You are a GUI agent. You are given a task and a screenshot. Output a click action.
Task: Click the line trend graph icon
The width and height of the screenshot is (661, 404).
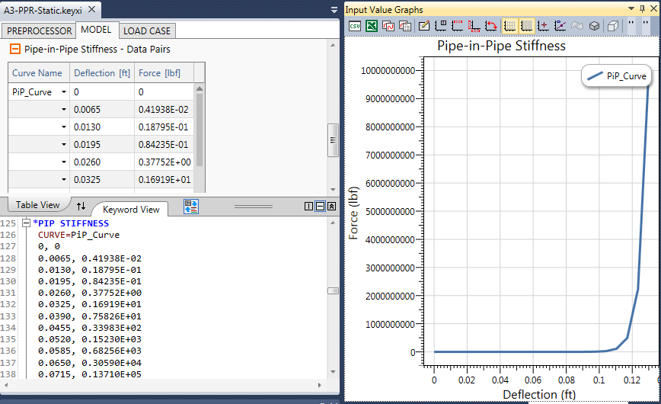[560, 26]
